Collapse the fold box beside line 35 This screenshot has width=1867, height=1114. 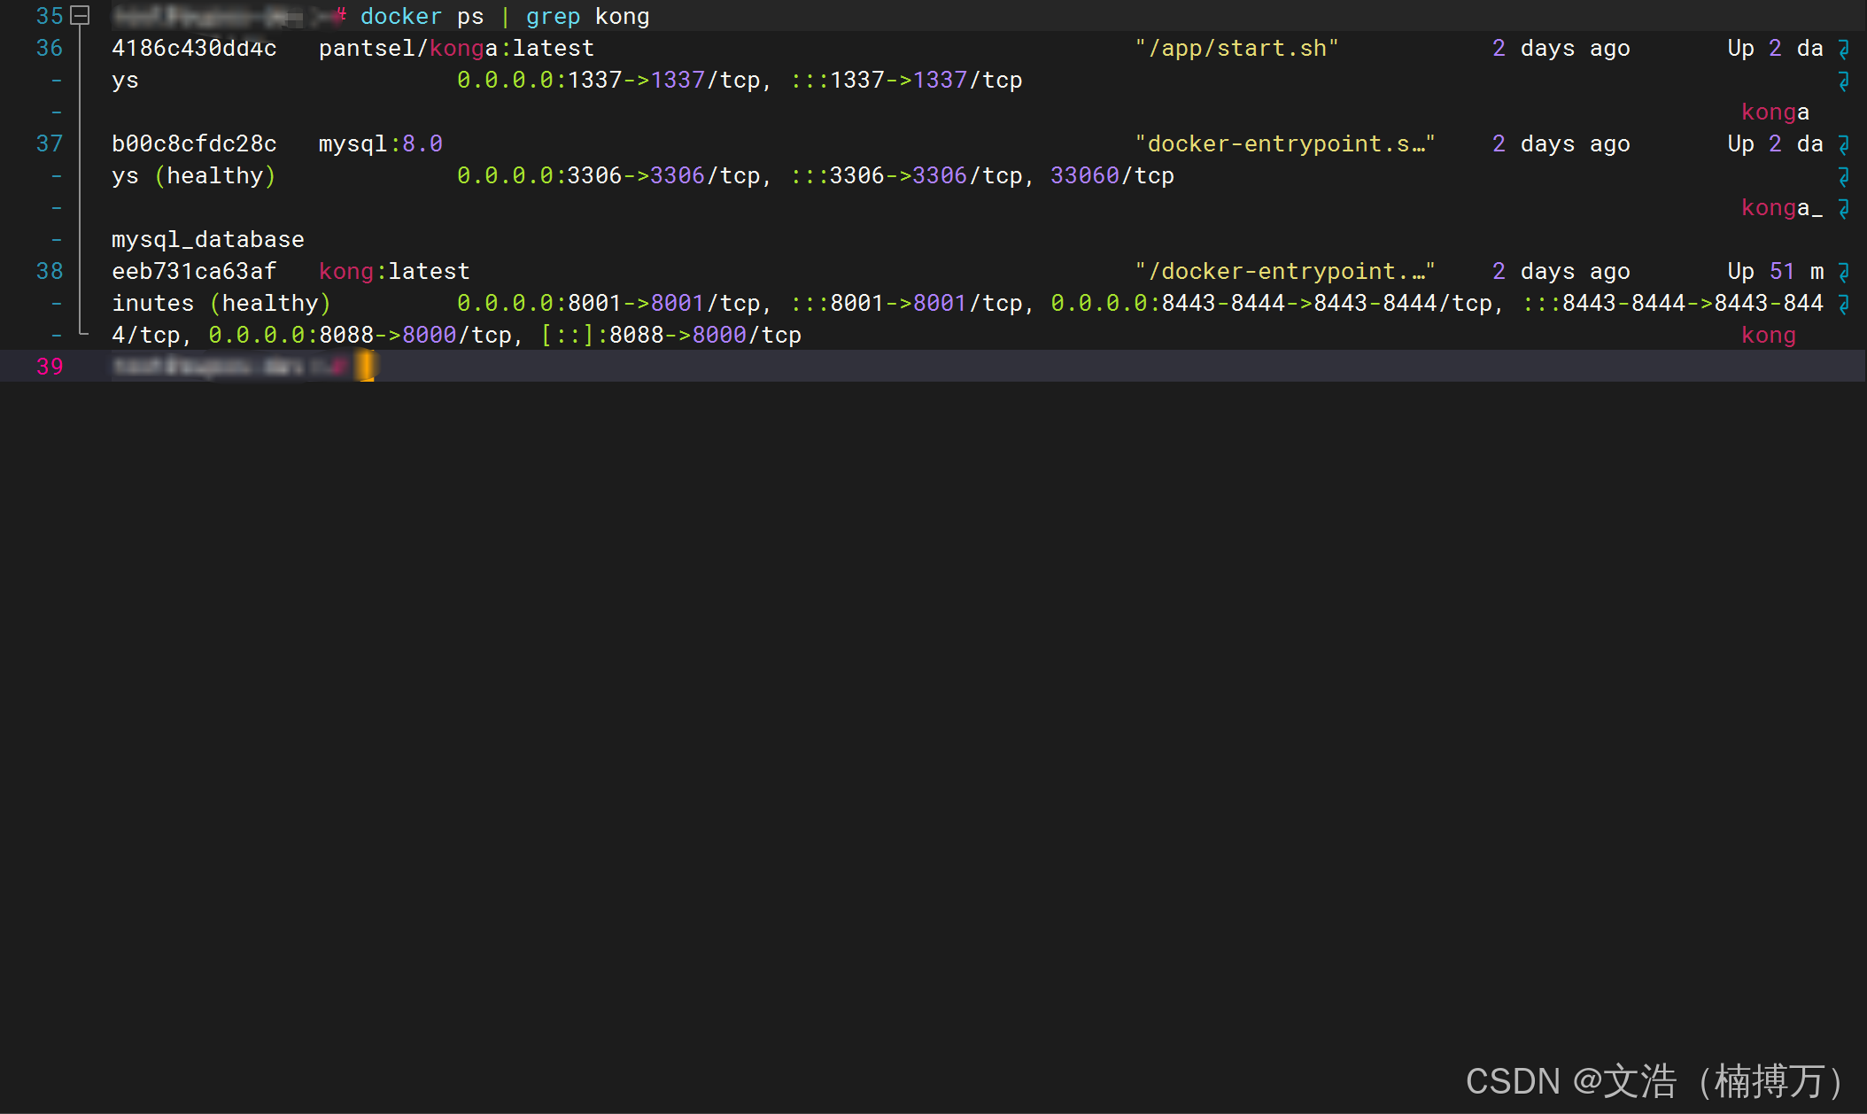[81, 15]
